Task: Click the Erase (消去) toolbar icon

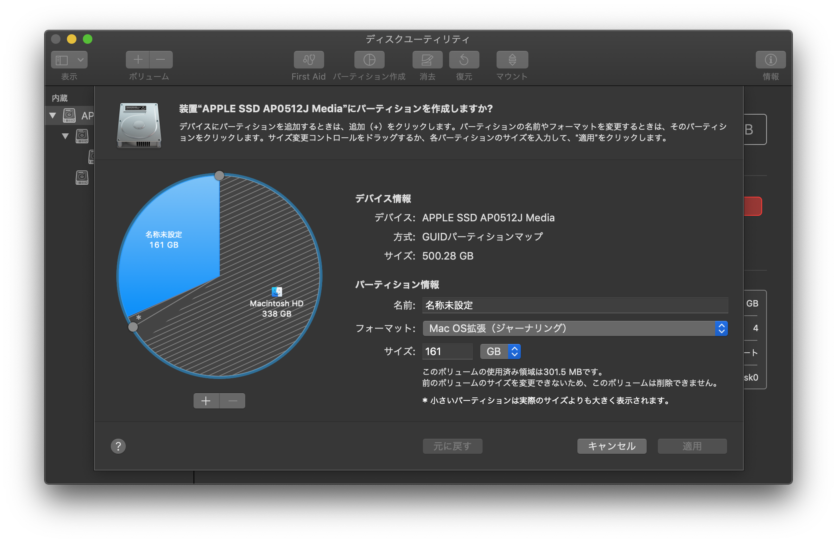Action: pyautogui.click(x=427, y=60)
